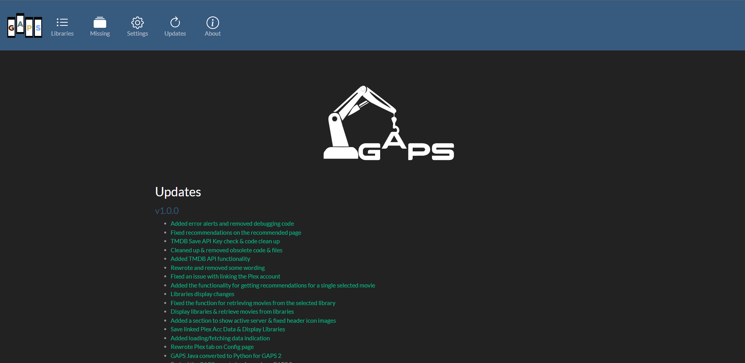Open 'GAPS Java converted to Python for GAPS 2'
Viewport: 745px width, 363px height.
pyautogui.click(x=226, y=356)
